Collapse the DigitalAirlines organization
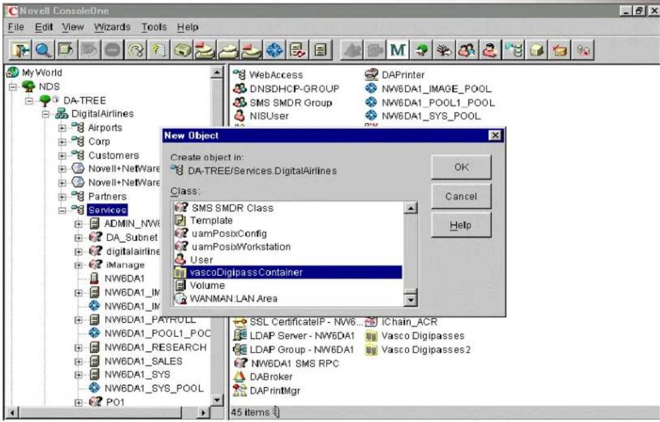Viewport: 660px width, 422px height. pos(46,114)
